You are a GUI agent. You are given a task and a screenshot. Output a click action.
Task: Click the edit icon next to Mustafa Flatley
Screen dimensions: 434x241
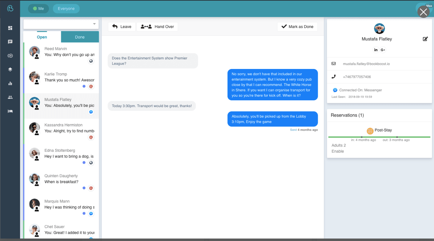(425, 39)
